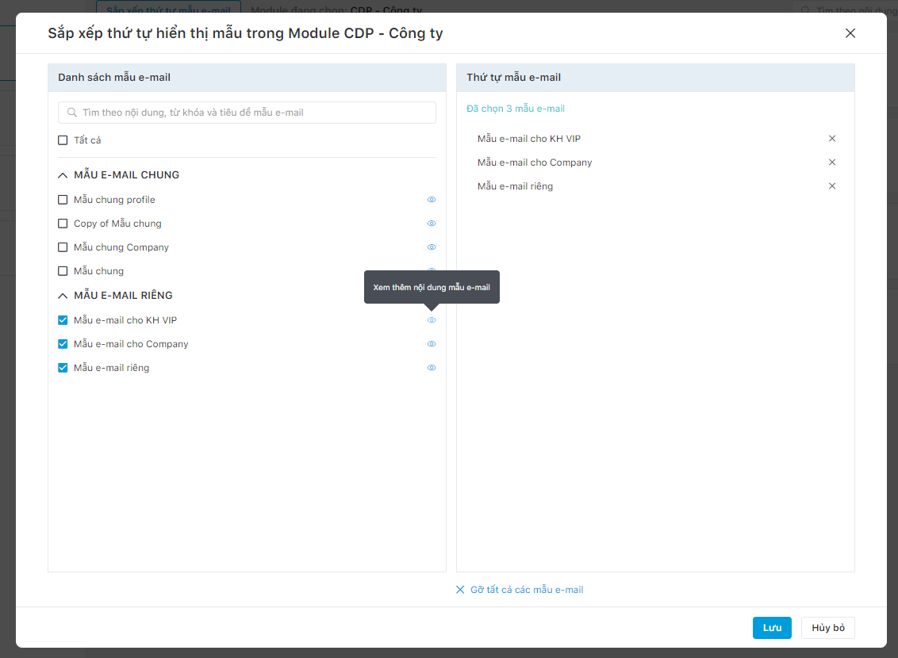This screenshot has width=898, height=658.
Task: Select the Copy of Mẫu chung checkbox
Action: 63,224
